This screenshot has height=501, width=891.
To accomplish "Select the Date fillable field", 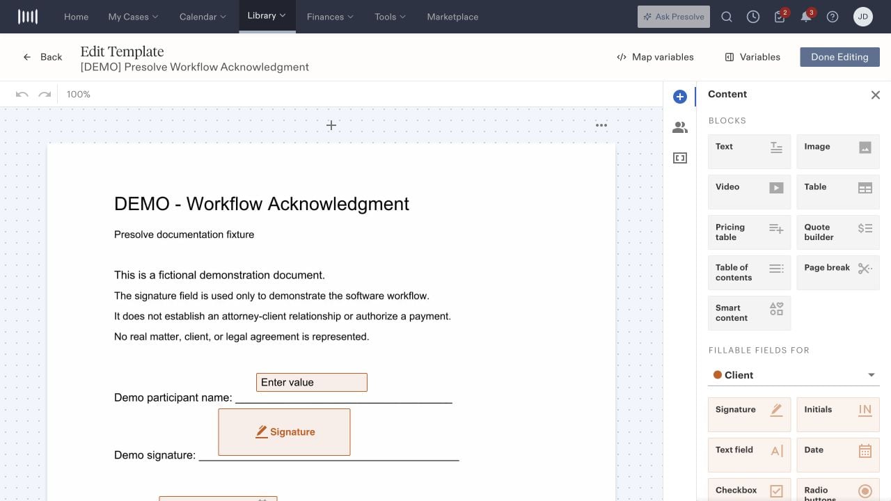I will pyautogui.click(x=838, y=455).
